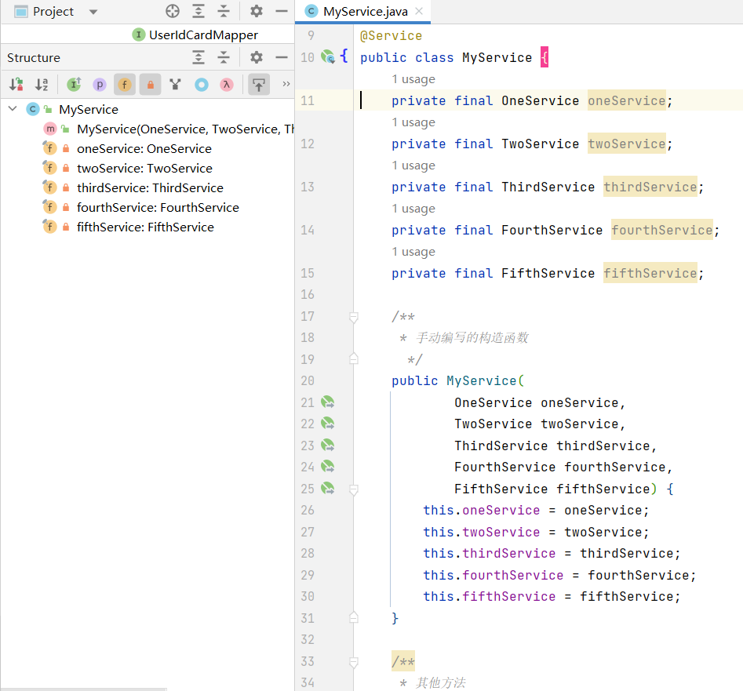Fold the constructor Javadoc comment in the gutter
This screenshot has width=743, height=691.
[x=354, y=317]
